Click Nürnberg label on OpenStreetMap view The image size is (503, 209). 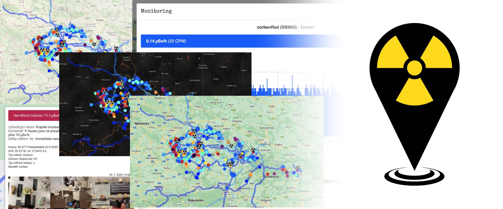pos(15,60)
